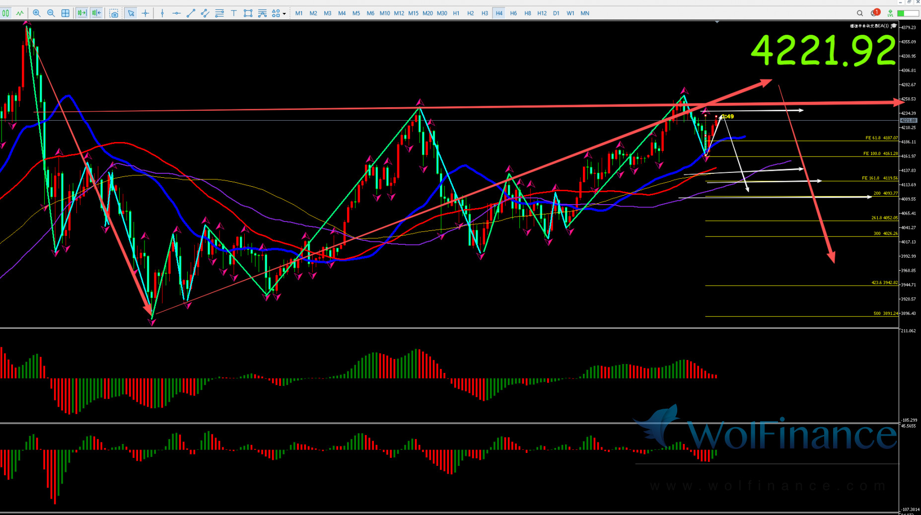
Task: Switch chart to line graph display
Action: point(20,13)
